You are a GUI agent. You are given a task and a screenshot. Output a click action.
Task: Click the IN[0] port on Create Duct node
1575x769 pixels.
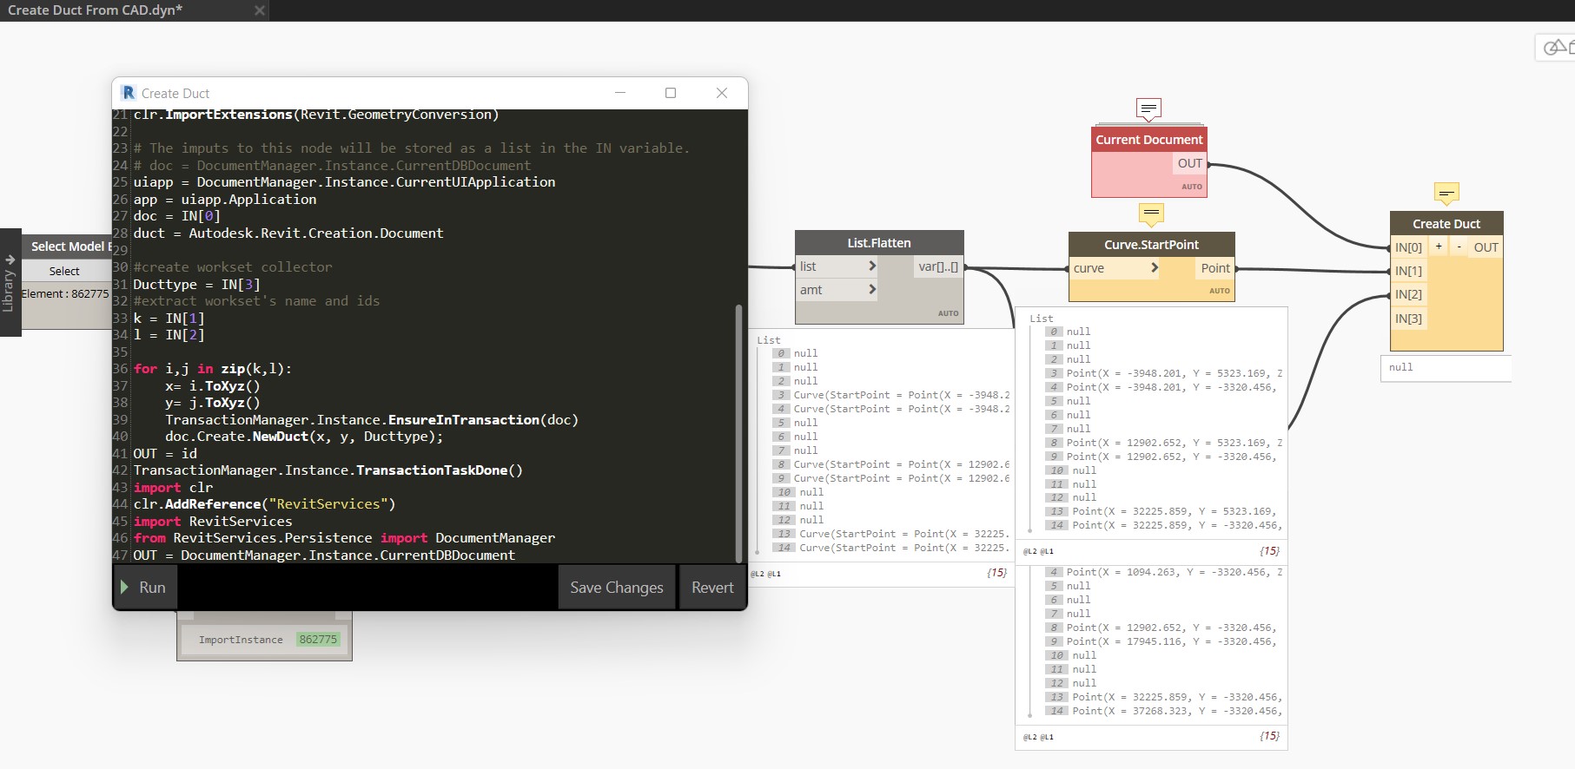pyautogui.click(x=1408, y=247)
